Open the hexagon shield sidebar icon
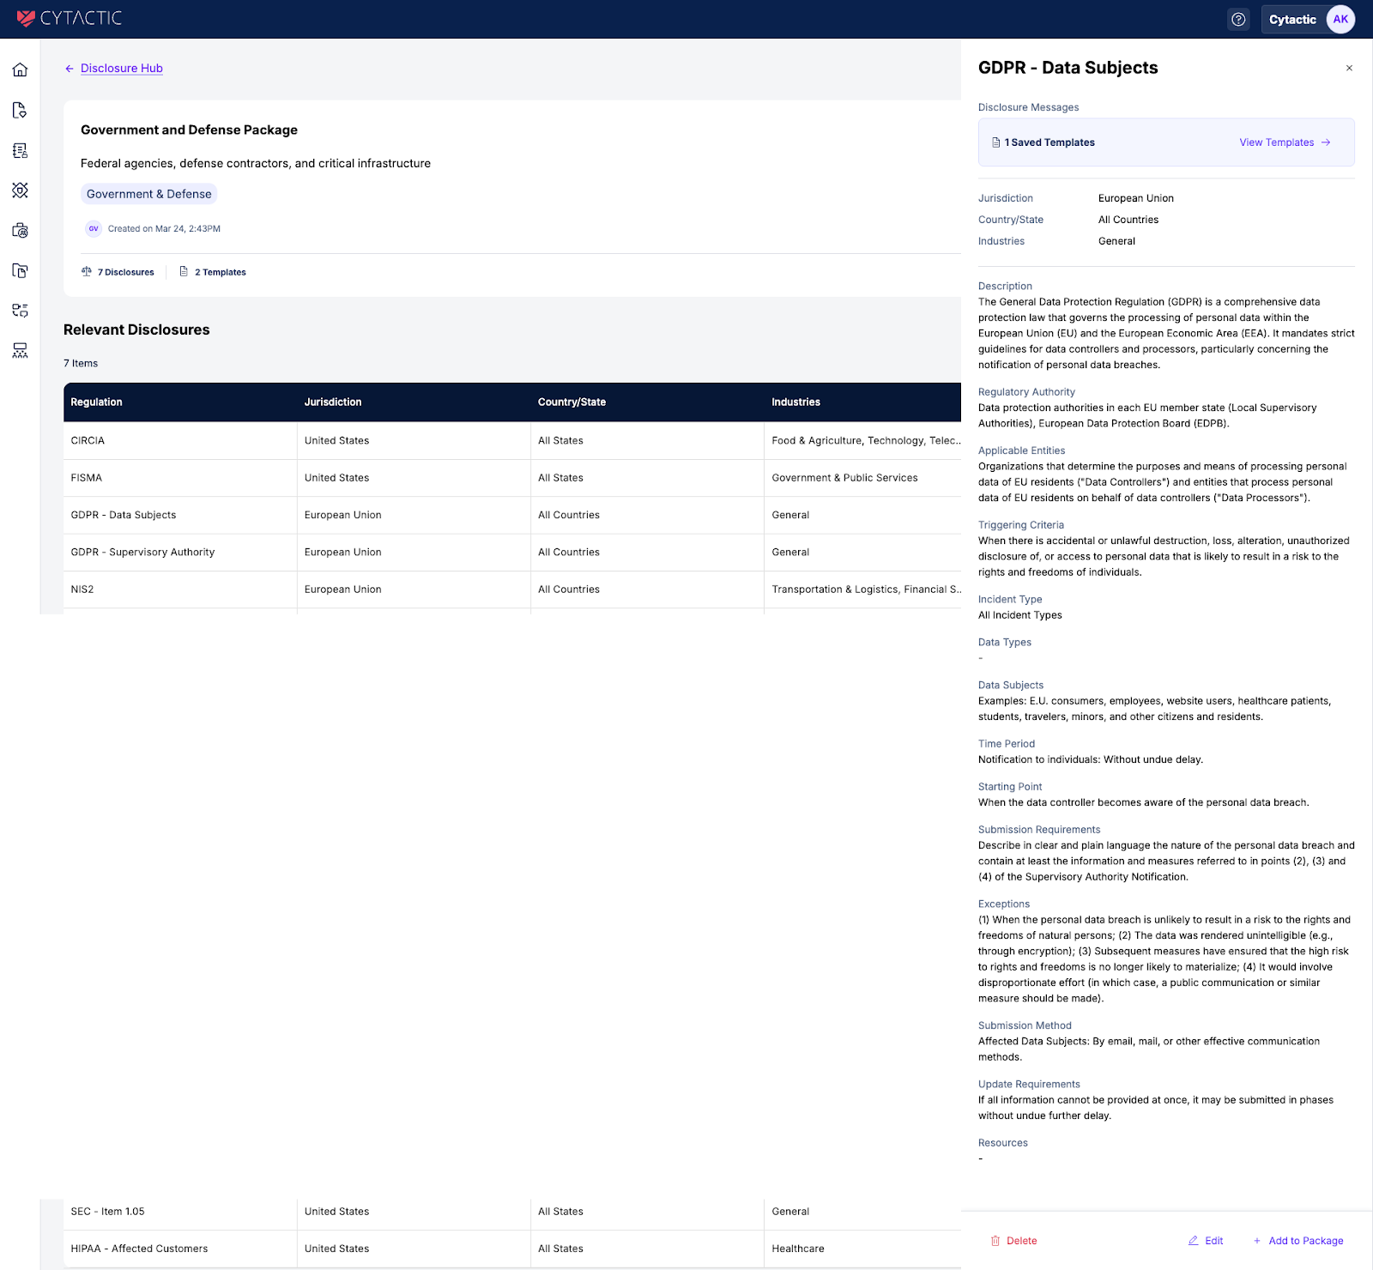Image resolution: width=1373 pixels, height=1270 pixels. click(x=20, y=190)
